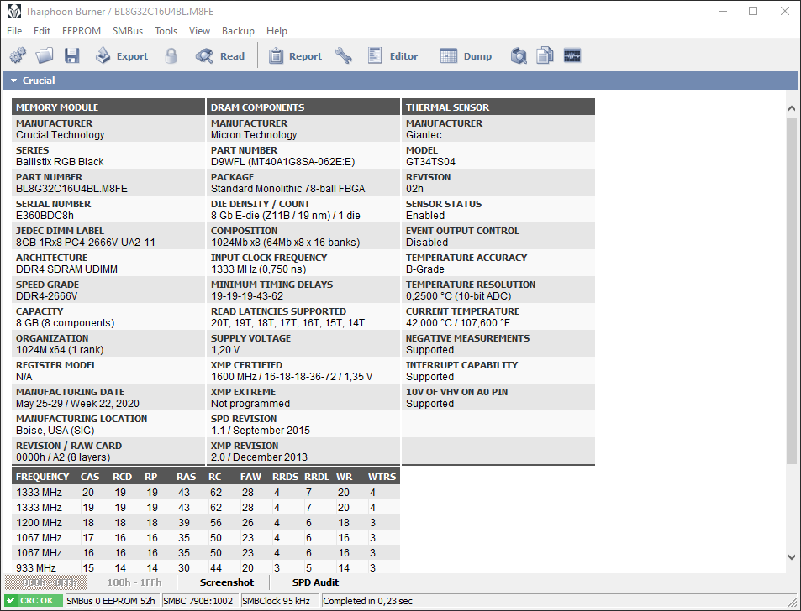
Task: Click the CRC OK status indicator
Action: click(34, 601)
